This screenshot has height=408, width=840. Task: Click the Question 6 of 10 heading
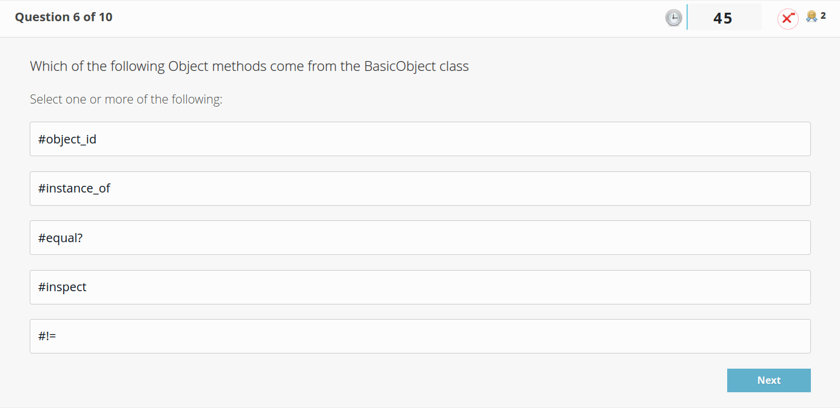[63, 17]
